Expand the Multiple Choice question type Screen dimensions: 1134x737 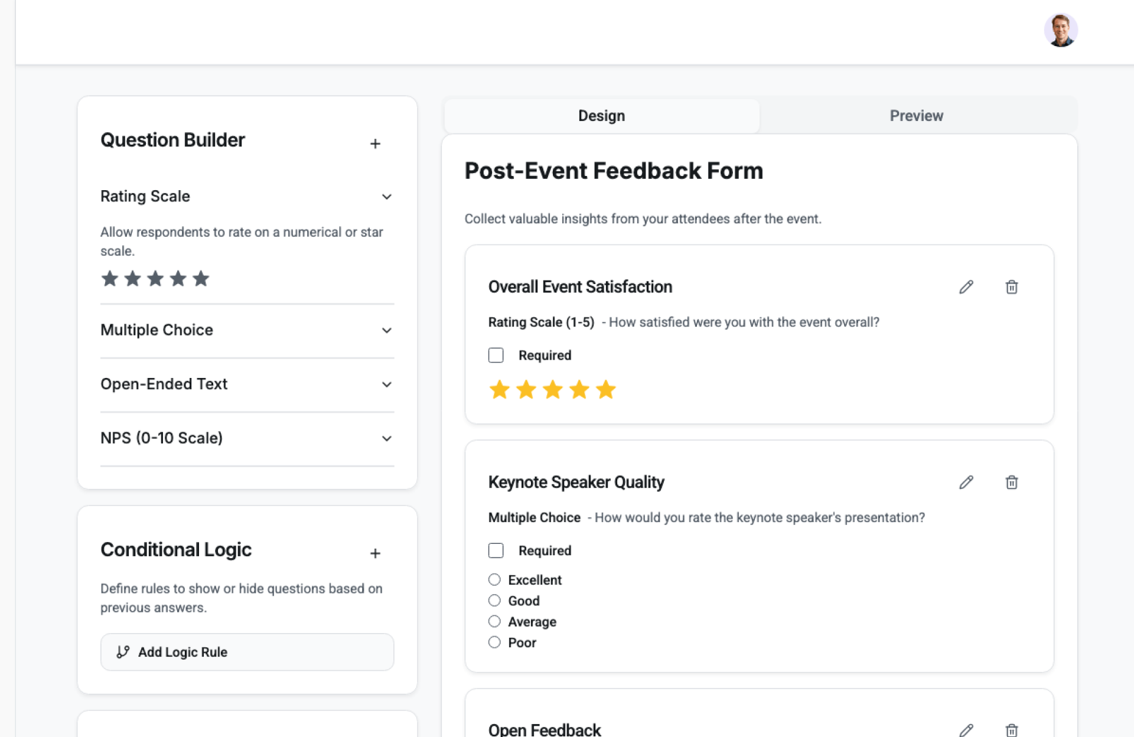point(387,331)
